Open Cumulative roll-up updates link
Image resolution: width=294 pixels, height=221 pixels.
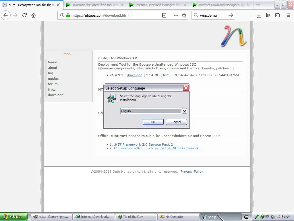pyautogui.click(x=156, y=148)
